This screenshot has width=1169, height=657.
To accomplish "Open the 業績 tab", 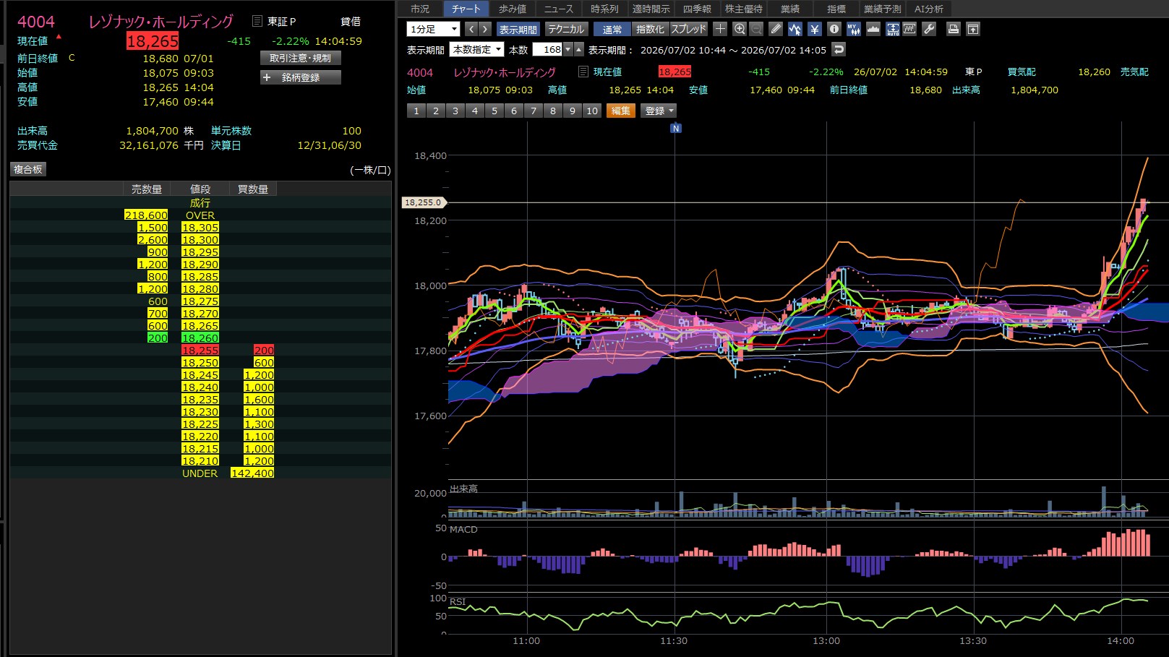I will 790,9.
